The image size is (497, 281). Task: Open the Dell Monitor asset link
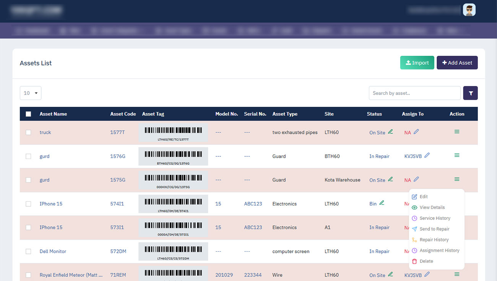coord(53,251)
